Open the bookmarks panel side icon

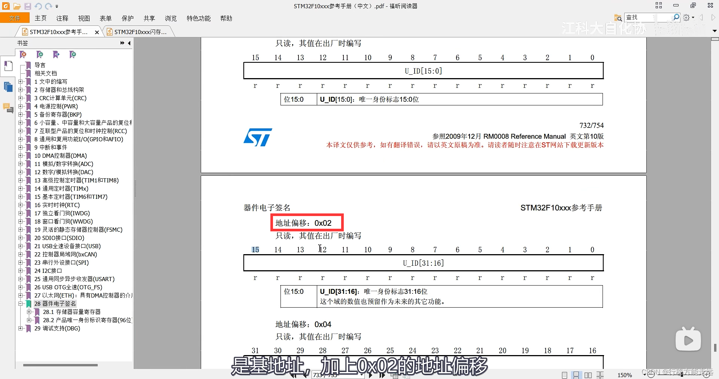pos(8,67)
